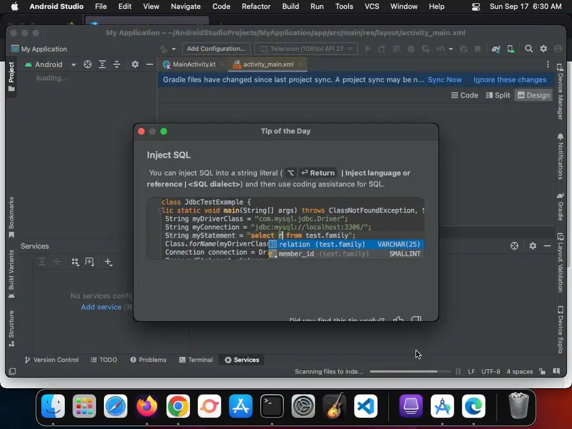Open Project panel gear options
This screenshot has height=429, width=572.
point(135,65)
